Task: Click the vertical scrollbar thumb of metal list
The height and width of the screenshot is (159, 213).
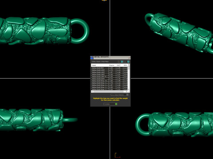Action: click(x=129, y=68)
